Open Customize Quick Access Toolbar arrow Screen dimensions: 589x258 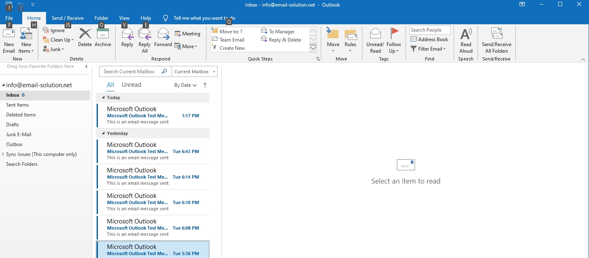pyautogui.click(x=33, y=5)
